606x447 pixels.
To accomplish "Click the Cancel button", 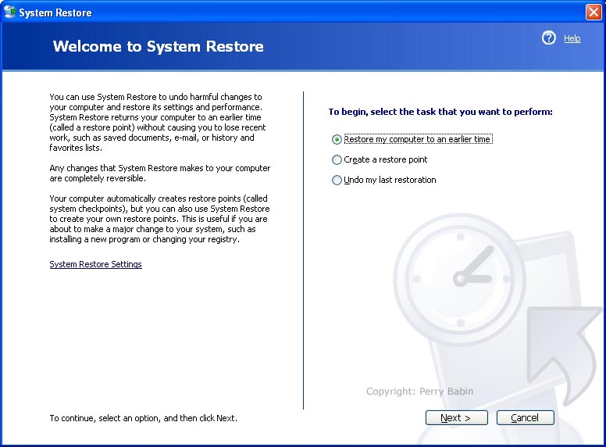I will click(x=525, y=417).
